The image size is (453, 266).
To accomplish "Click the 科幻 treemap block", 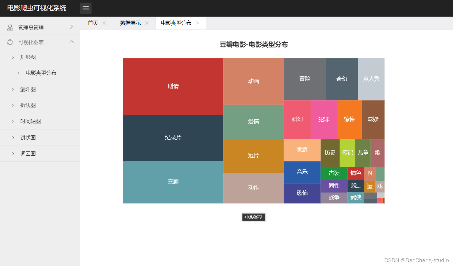I will pyautogui.click(x=297, y=120).
